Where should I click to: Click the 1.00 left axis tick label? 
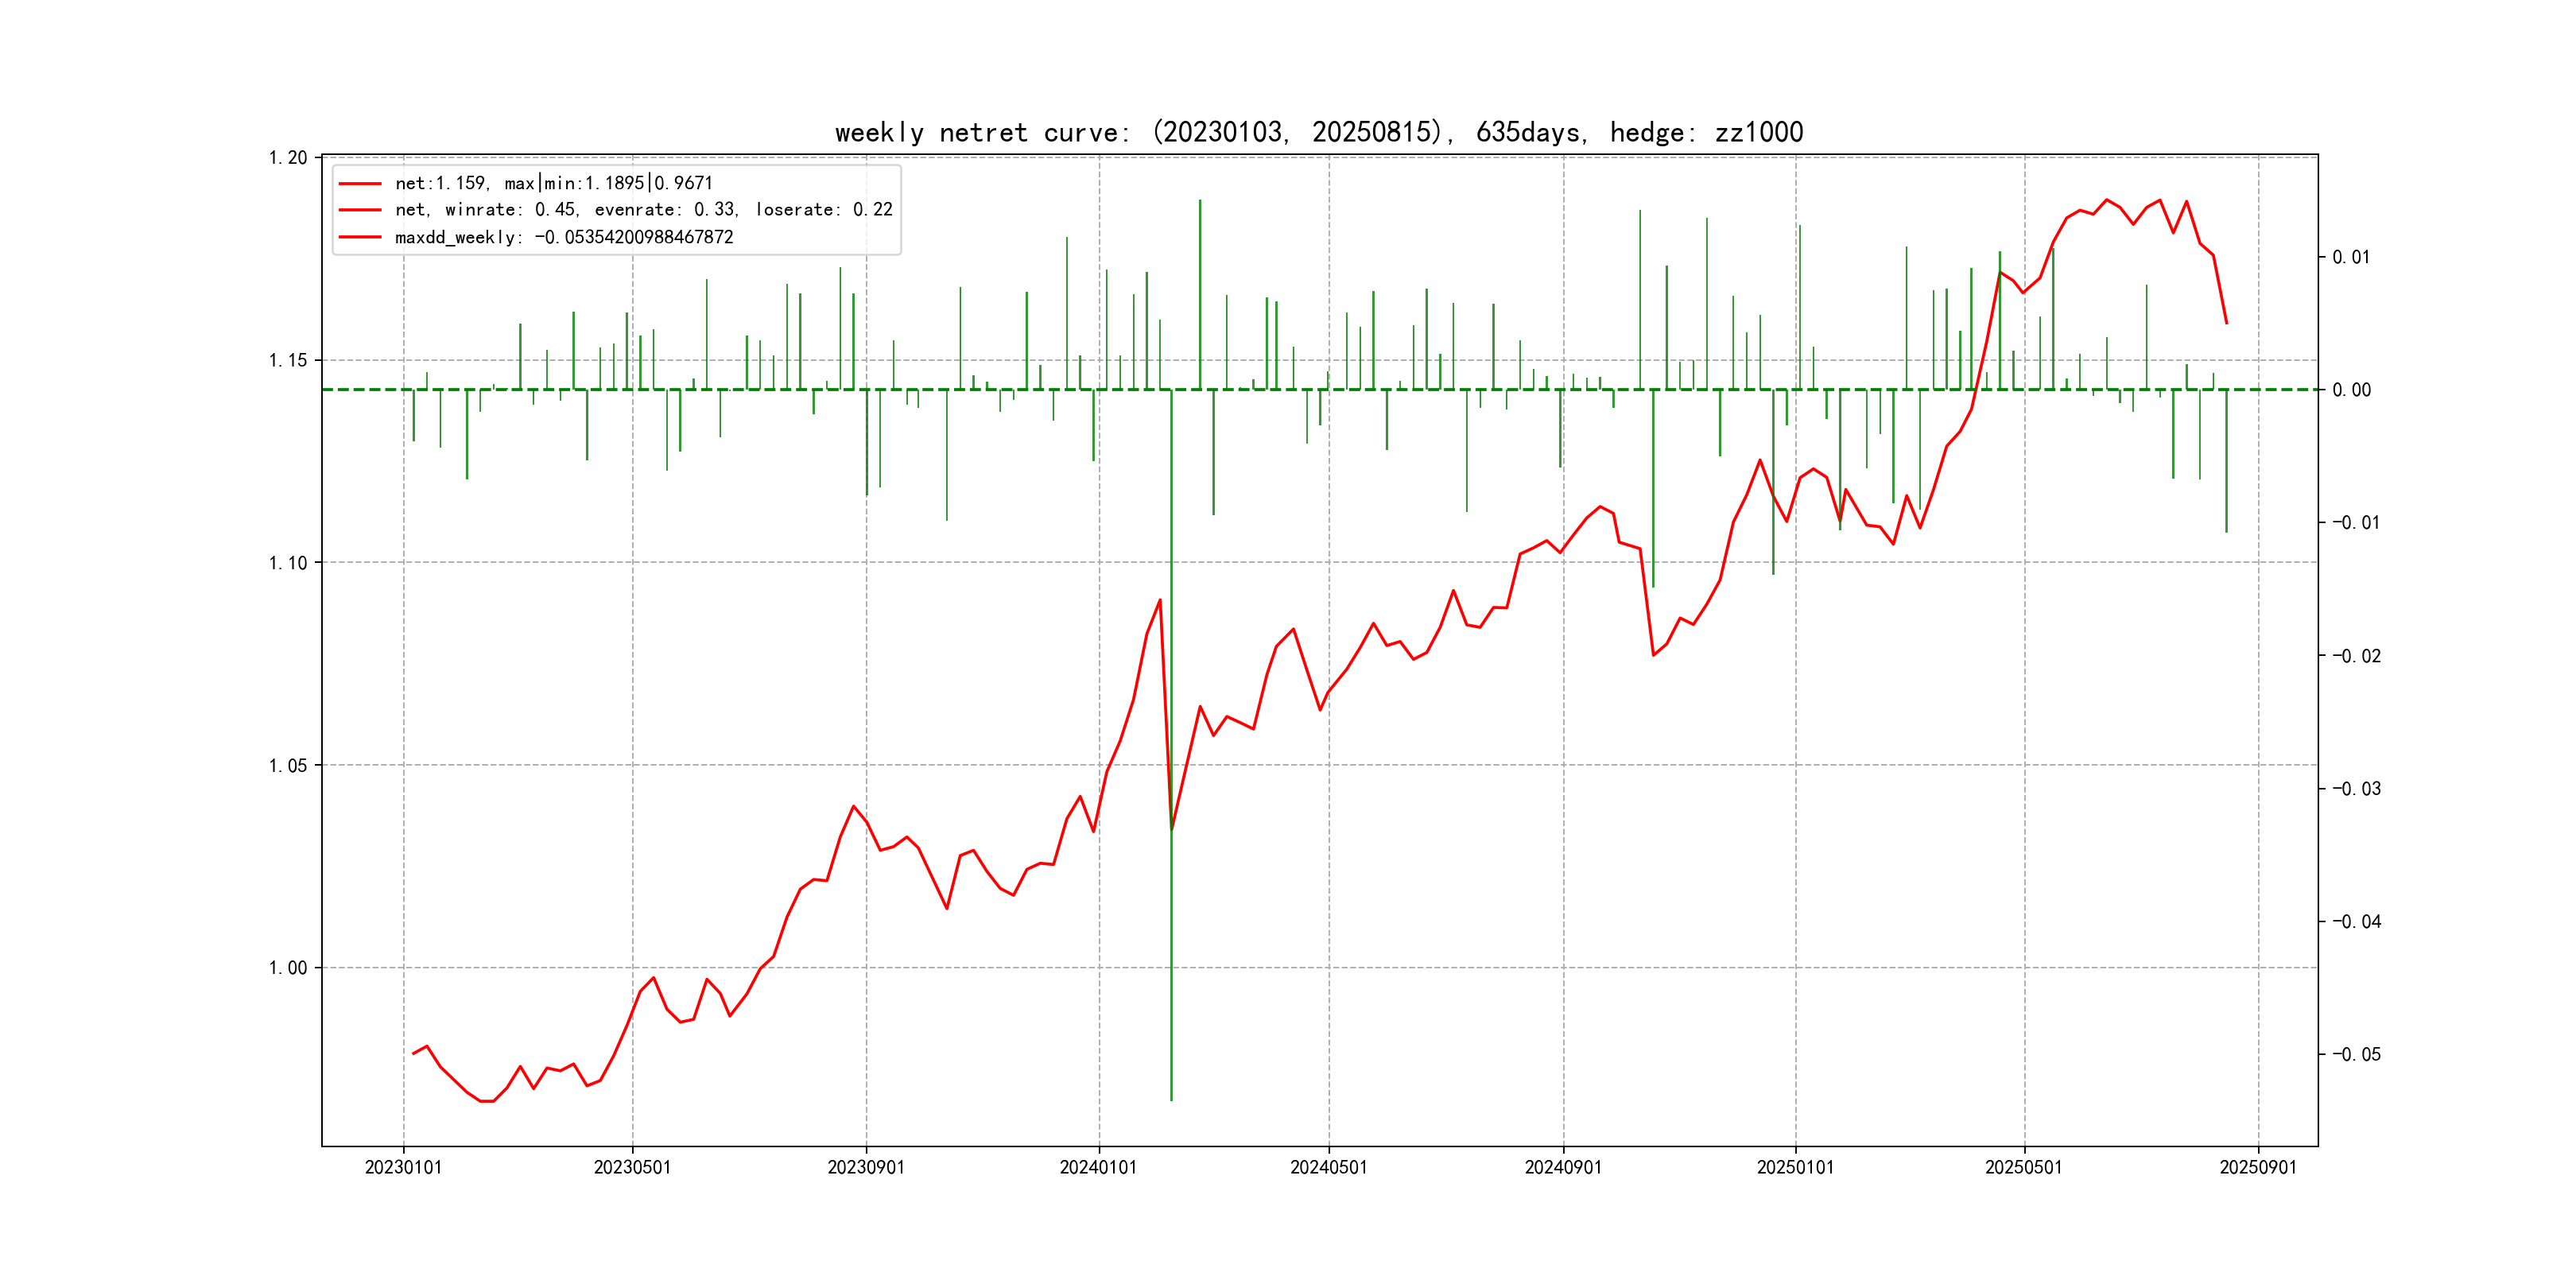tap(288, 968)
